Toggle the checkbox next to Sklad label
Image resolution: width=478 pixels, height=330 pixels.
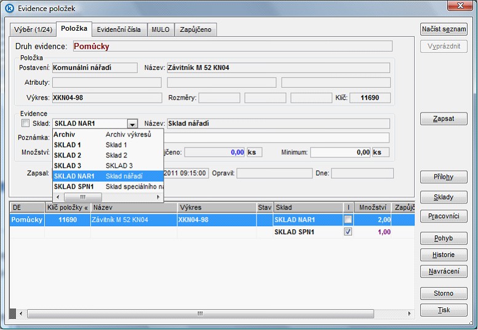[26, 124]
